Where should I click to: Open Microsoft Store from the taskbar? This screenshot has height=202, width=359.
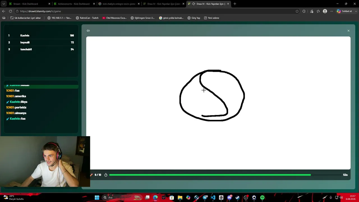point(172,198)
